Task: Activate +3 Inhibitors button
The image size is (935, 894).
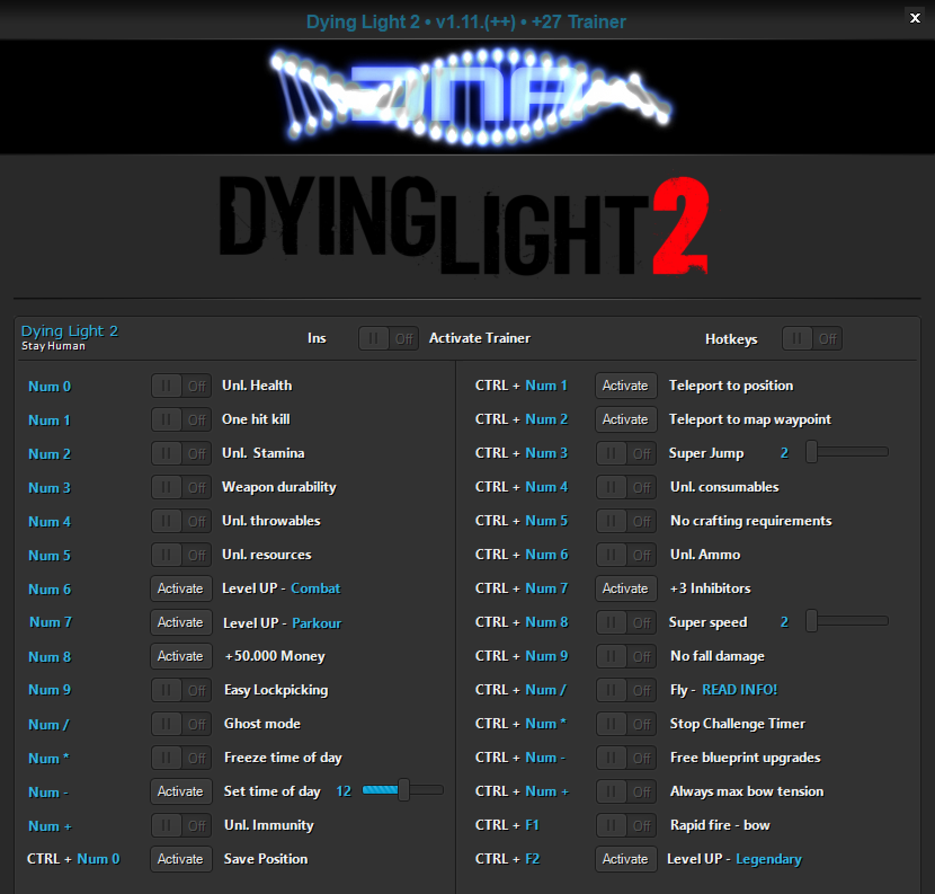Action: [626, 588]
